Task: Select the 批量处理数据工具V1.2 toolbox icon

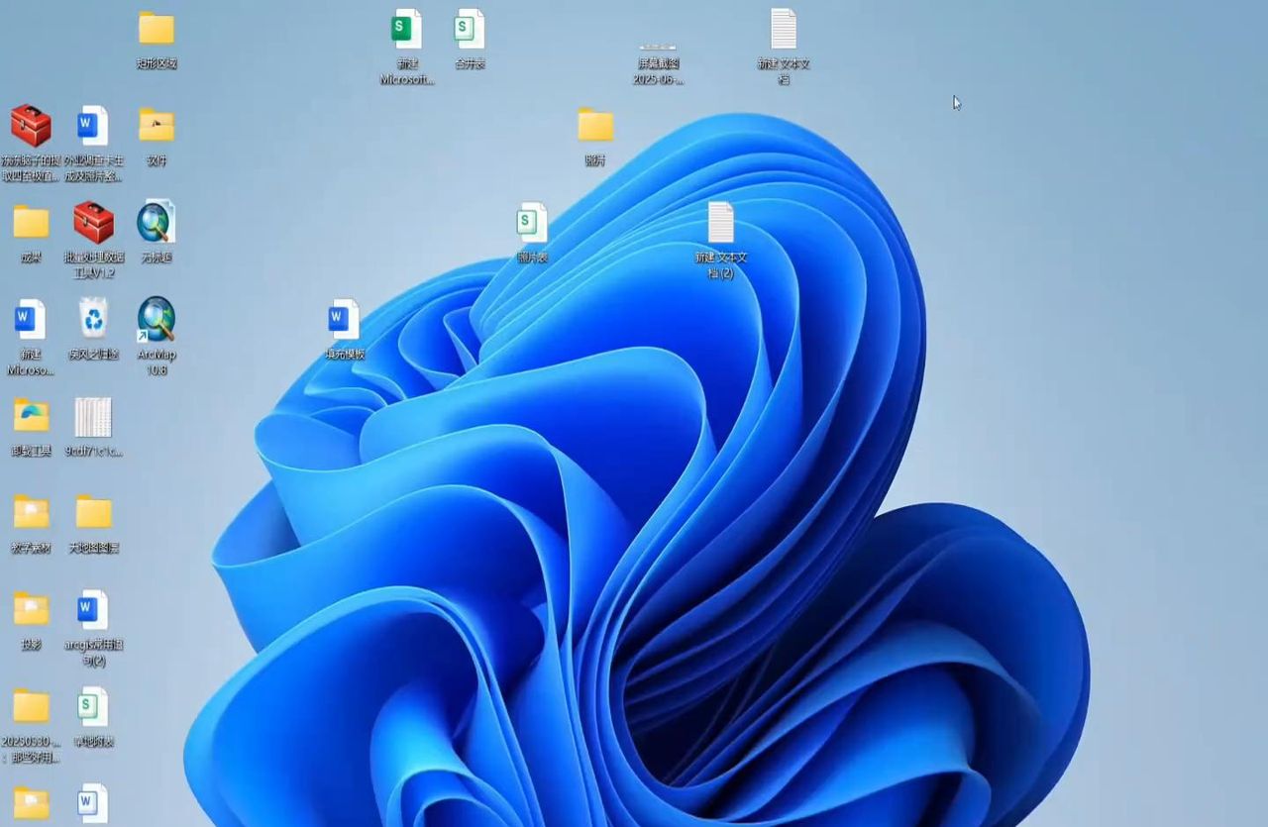Action: click(x=93, y=222)
